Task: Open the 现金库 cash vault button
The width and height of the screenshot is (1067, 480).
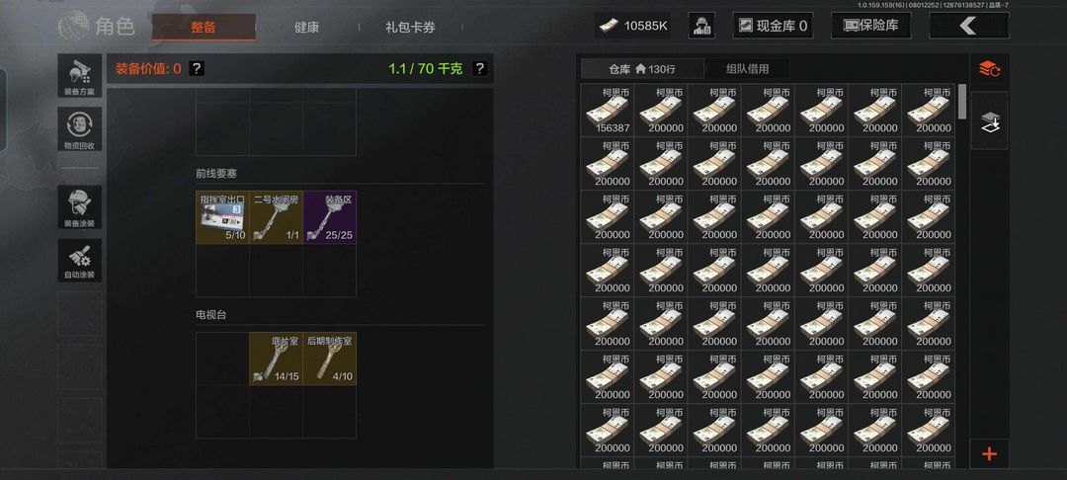Action: pyautogui.click(x=773, y=26)
